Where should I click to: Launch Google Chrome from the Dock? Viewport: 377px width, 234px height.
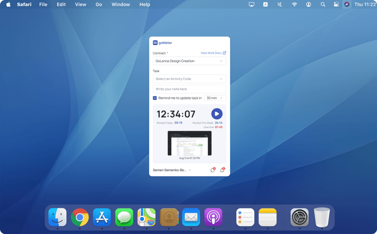(80, 217)
